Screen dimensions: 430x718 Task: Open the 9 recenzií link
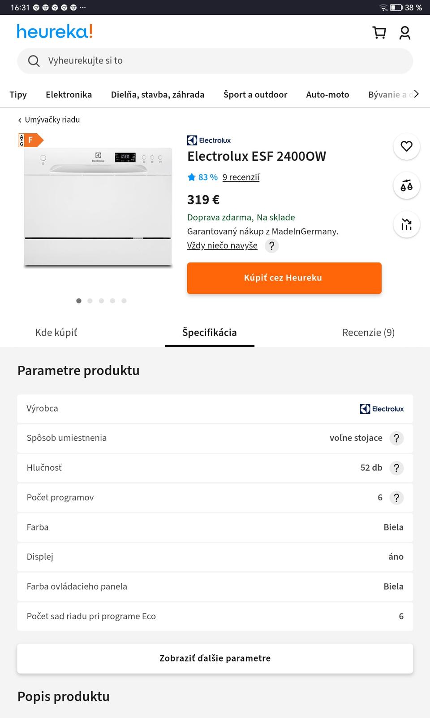coord(241,177)
